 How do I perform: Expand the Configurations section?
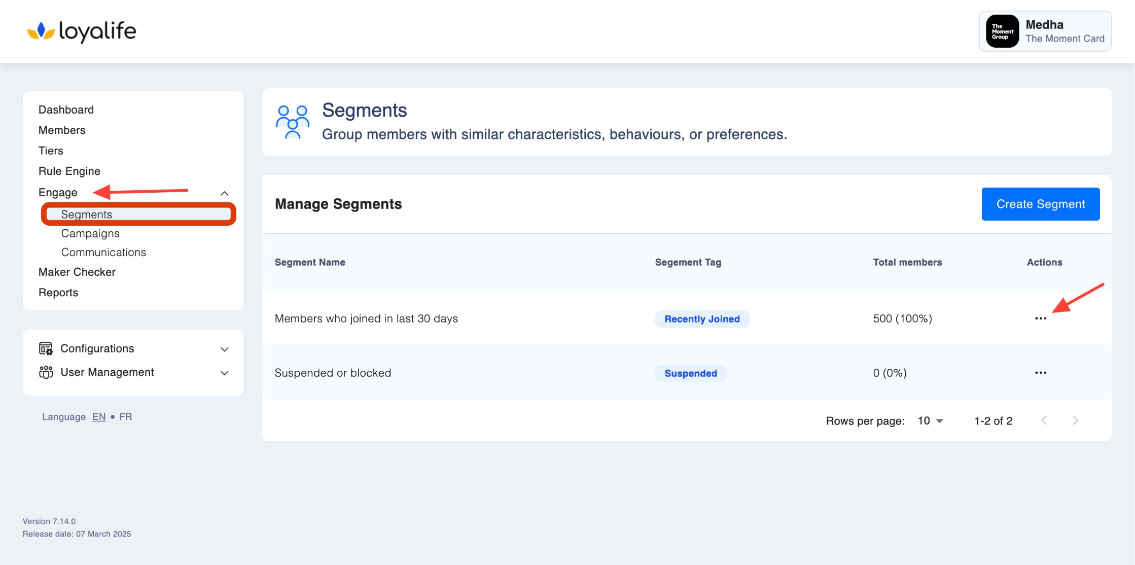click(225, 349)
